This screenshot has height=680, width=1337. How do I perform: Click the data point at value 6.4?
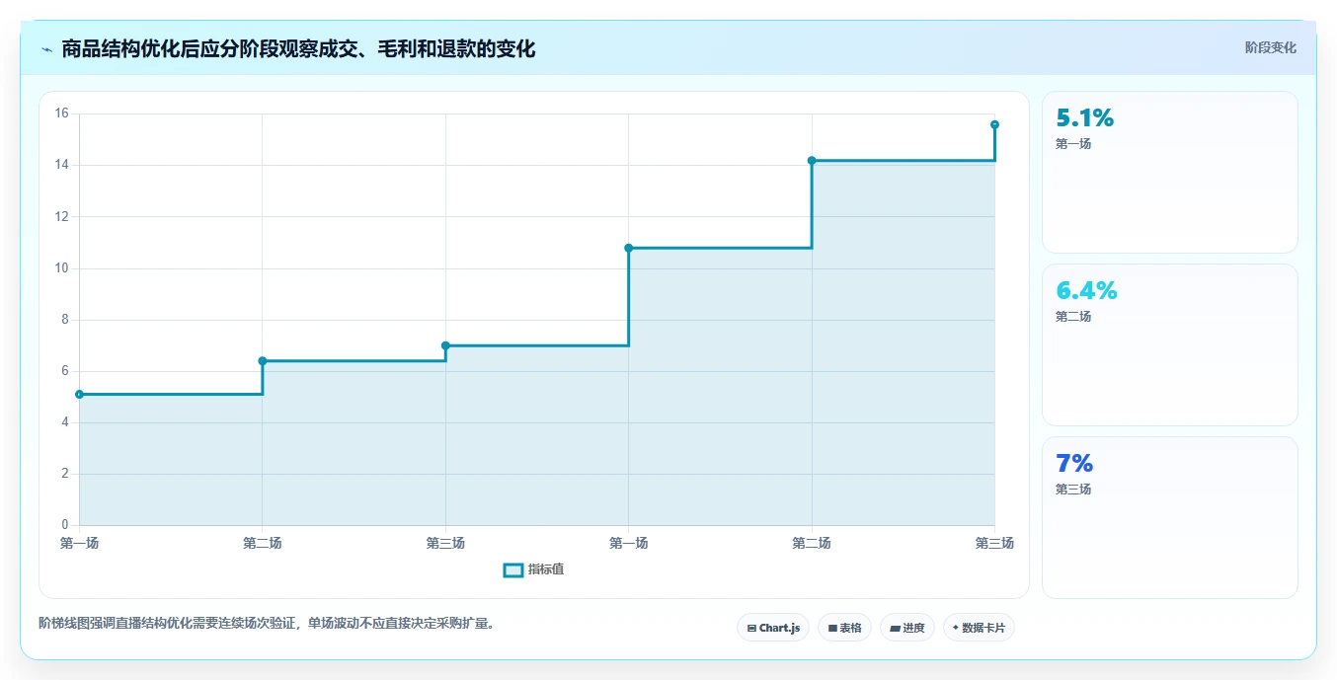[x=263, y=360]
